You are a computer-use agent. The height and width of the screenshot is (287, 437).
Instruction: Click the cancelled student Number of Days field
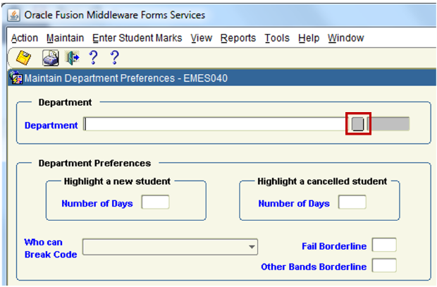click(352, 203)
